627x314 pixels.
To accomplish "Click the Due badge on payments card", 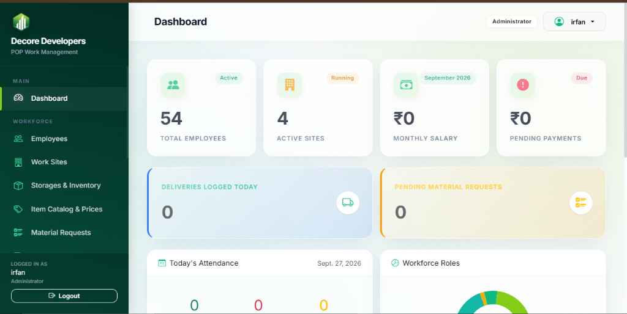I will (x=582, y=78).
